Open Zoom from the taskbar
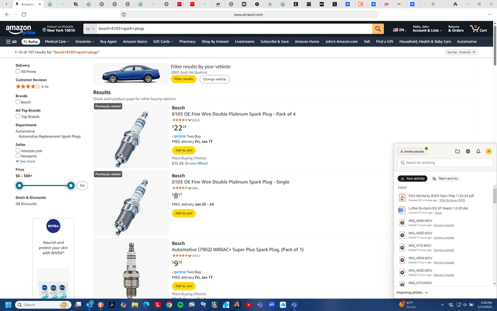The width and height of the screenshot is (497, 311). [x=271, y=305]
